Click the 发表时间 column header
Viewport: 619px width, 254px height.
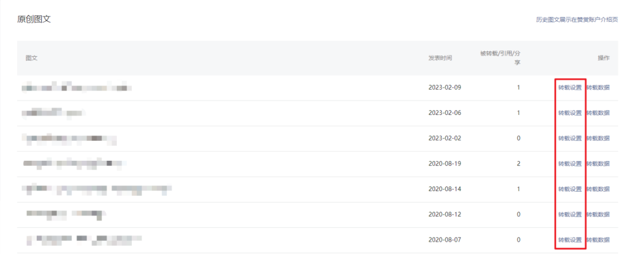pyautogui.click(x=440, y=58)
